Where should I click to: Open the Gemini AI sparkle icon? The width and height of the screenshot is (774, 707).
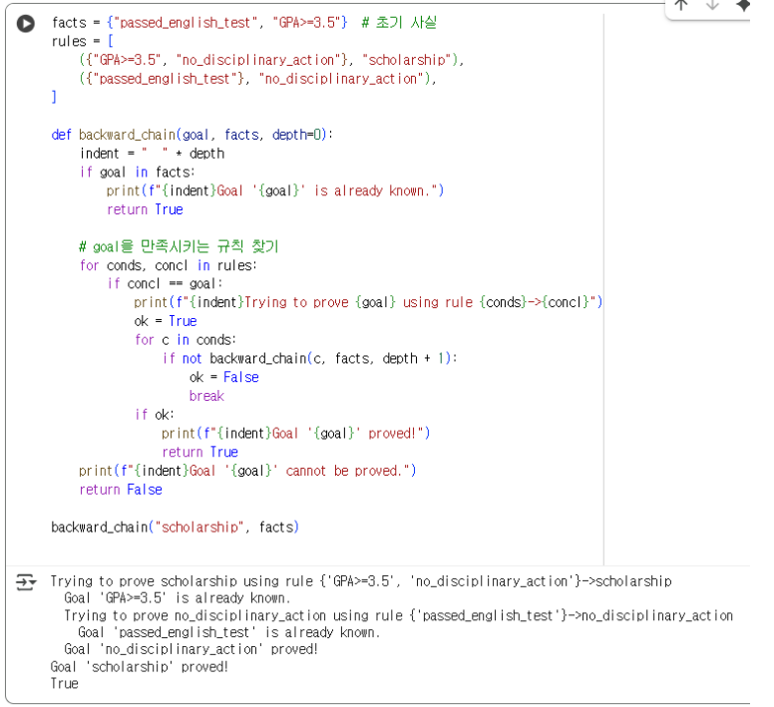tap(742, 5)
